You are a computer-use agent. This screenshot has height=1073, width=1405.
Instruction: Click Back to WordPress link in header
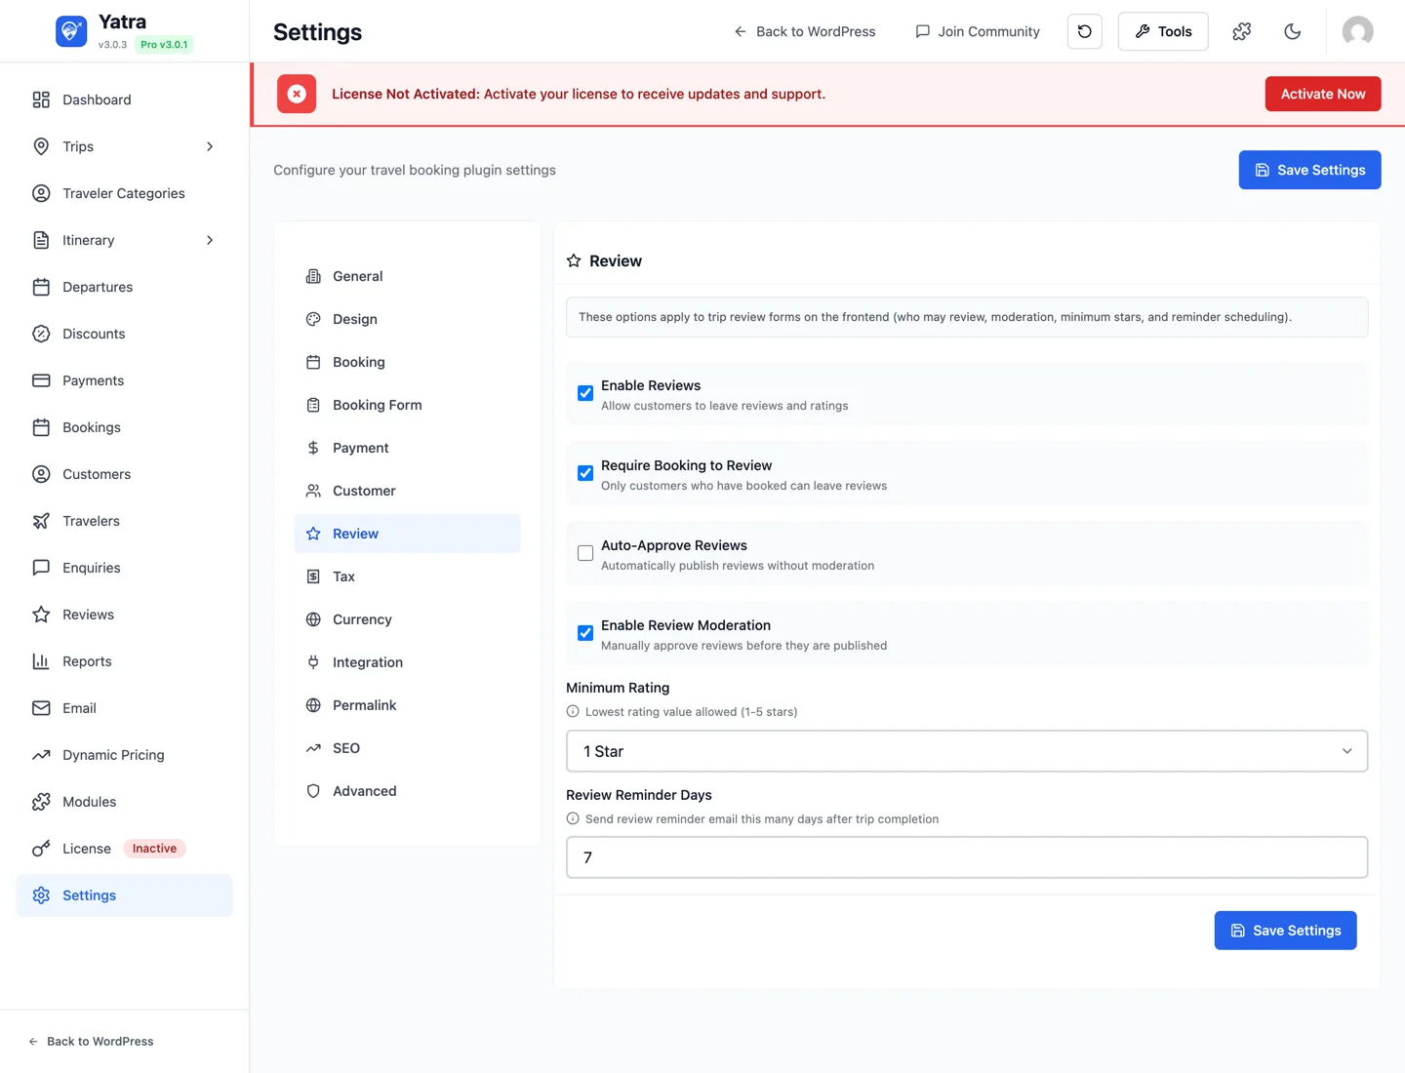[805, 31]
